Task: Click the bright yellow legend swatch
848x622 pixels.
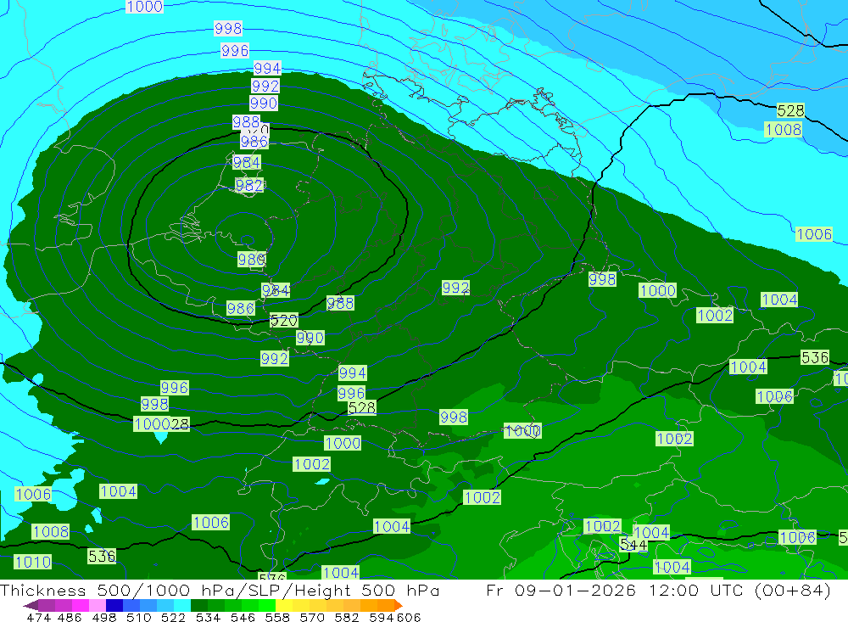Action: (284, 605)
